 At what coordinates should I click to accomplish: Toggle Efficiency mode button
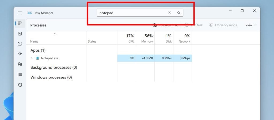[223, 25]
